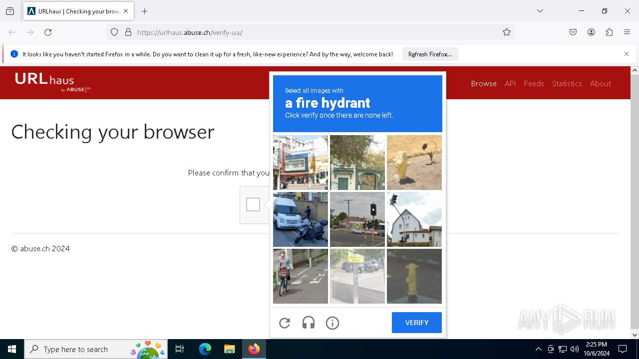639x359 pixels.
Task: Open the Windows Start menu
Action: click(x=12, y=349)
